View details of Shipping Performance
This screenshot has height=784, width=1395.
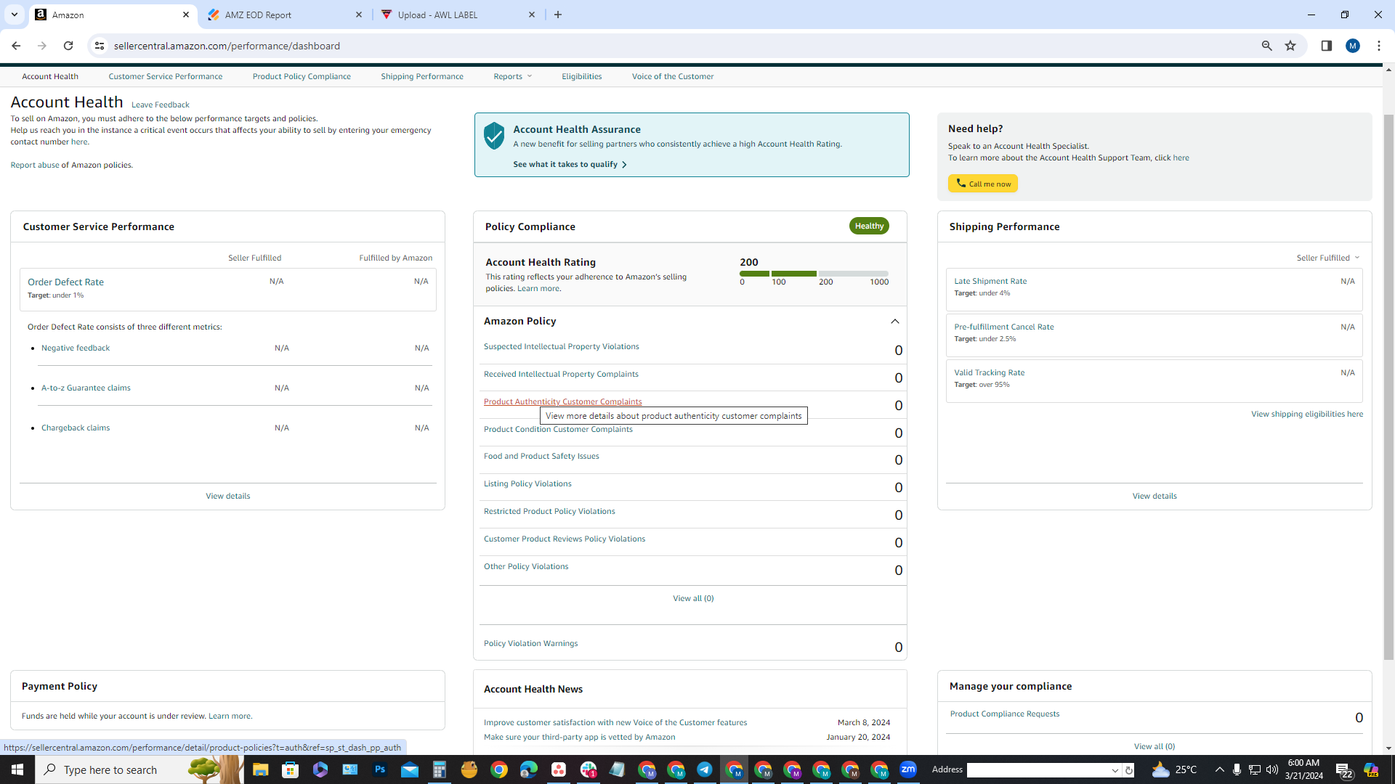(x=1155, y=496)
